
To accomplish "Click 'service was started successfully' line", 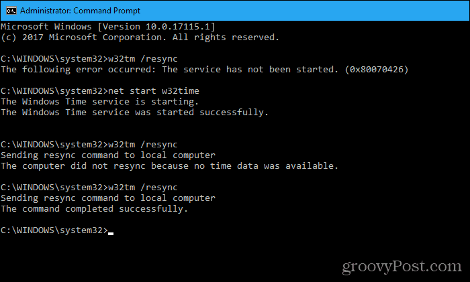I will click(134, 113).
